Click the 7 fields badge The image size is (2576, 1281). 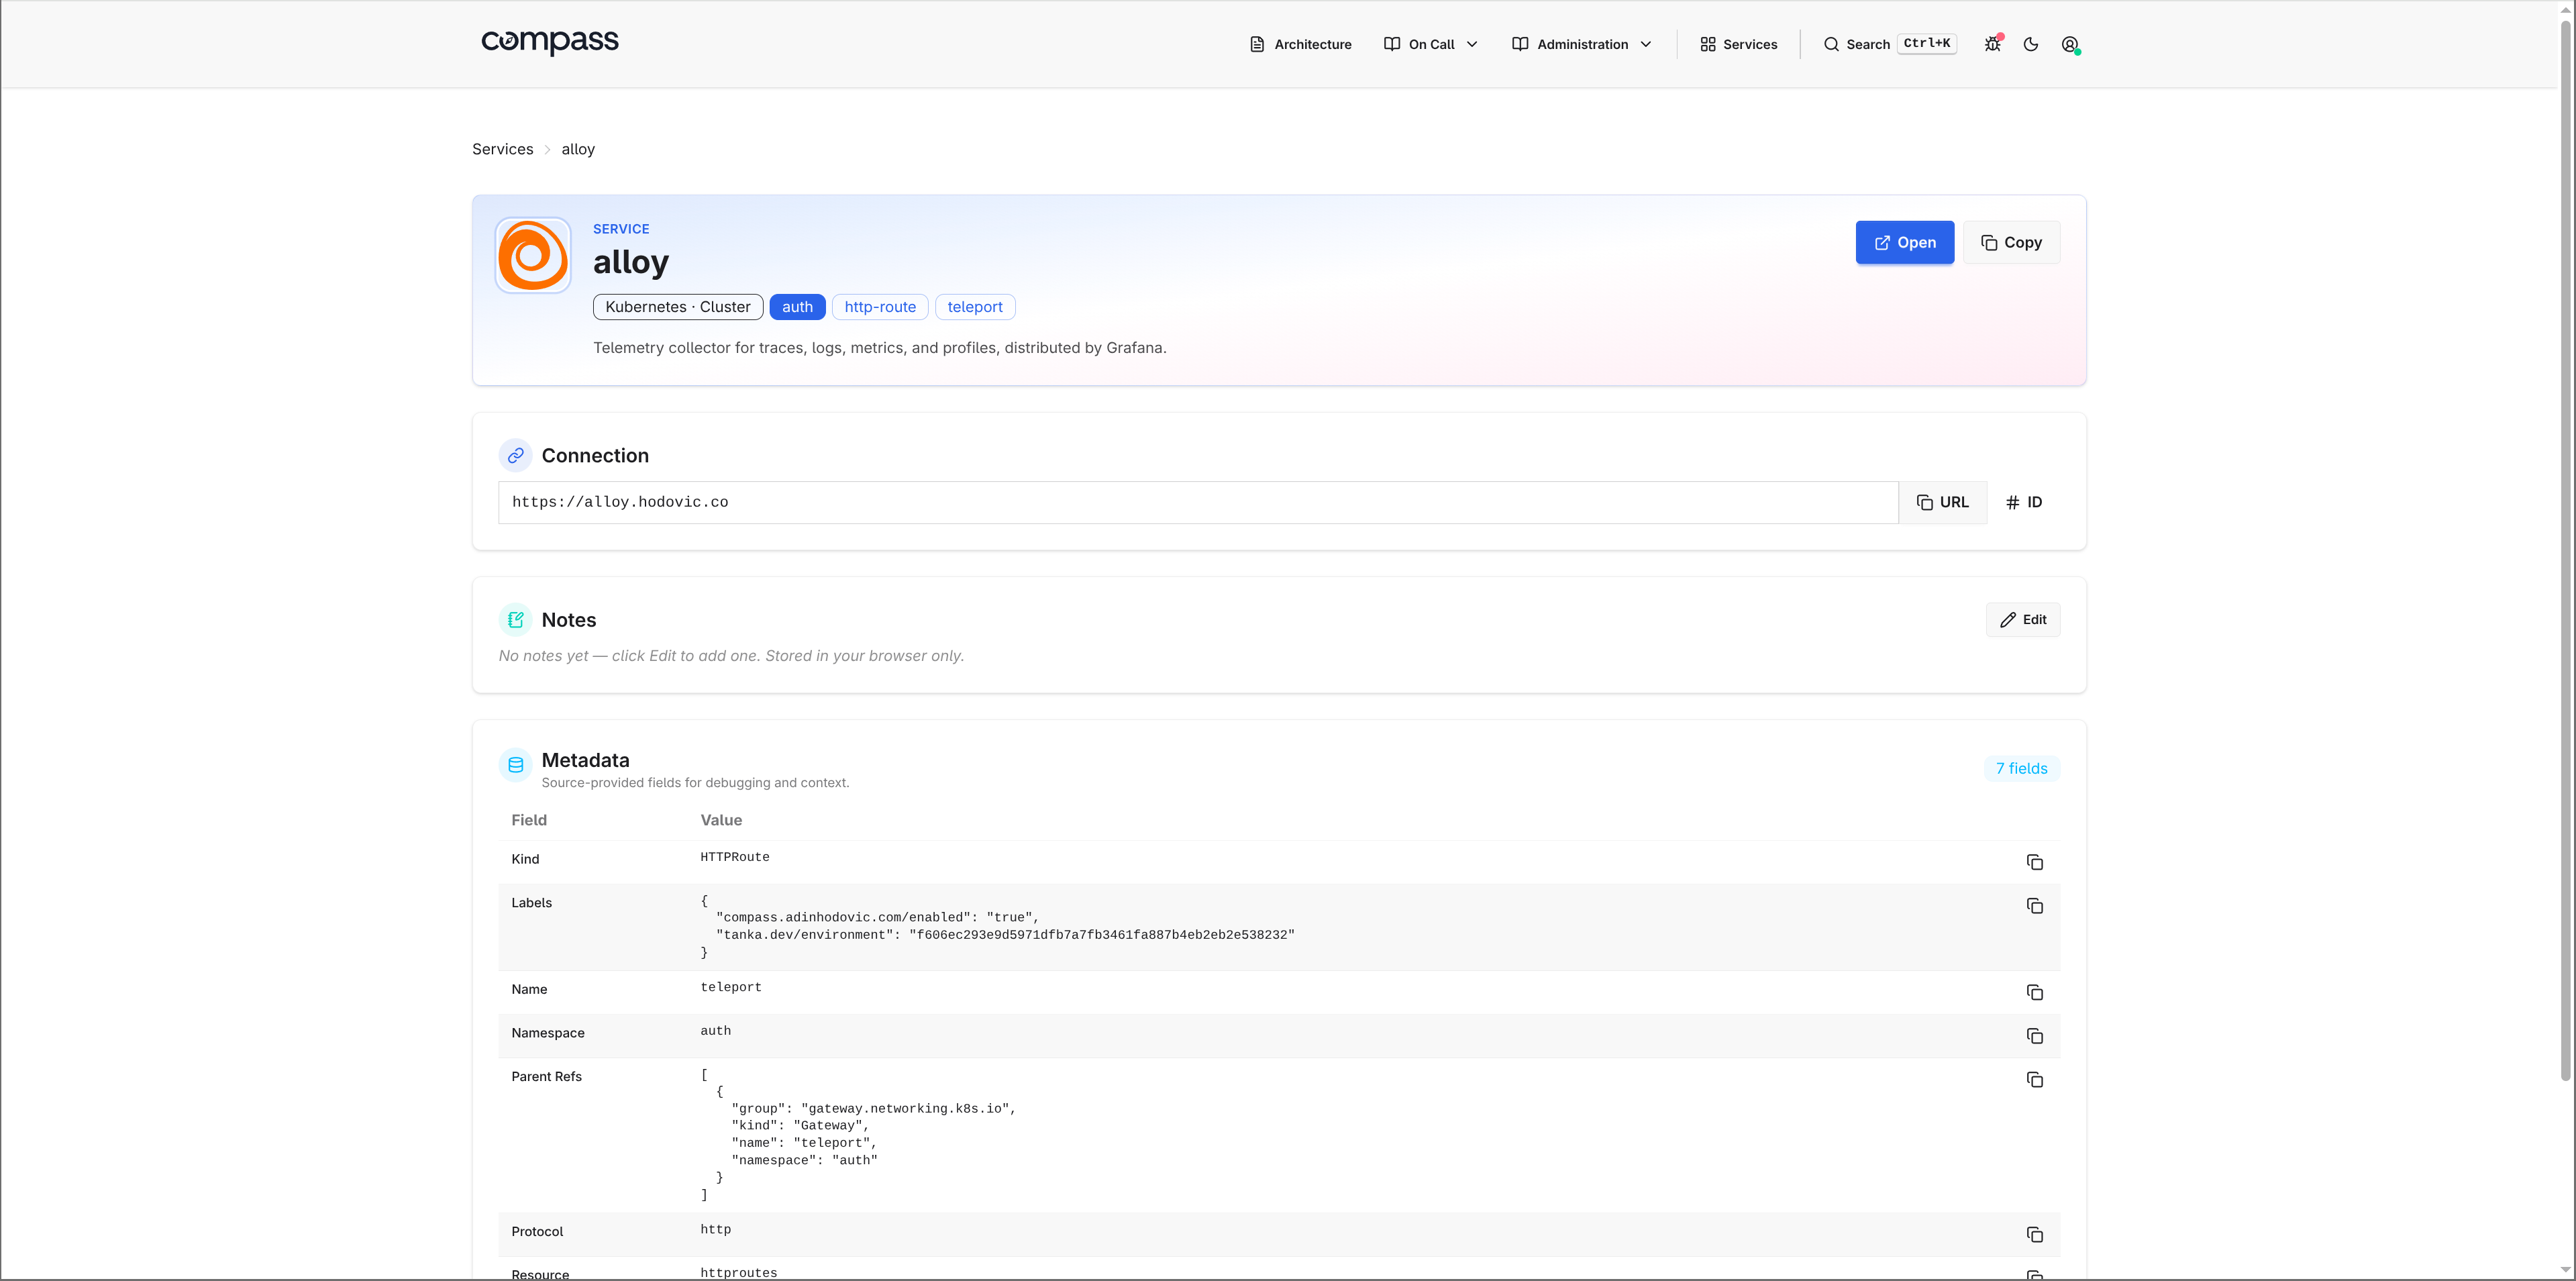pos(2021,768)
